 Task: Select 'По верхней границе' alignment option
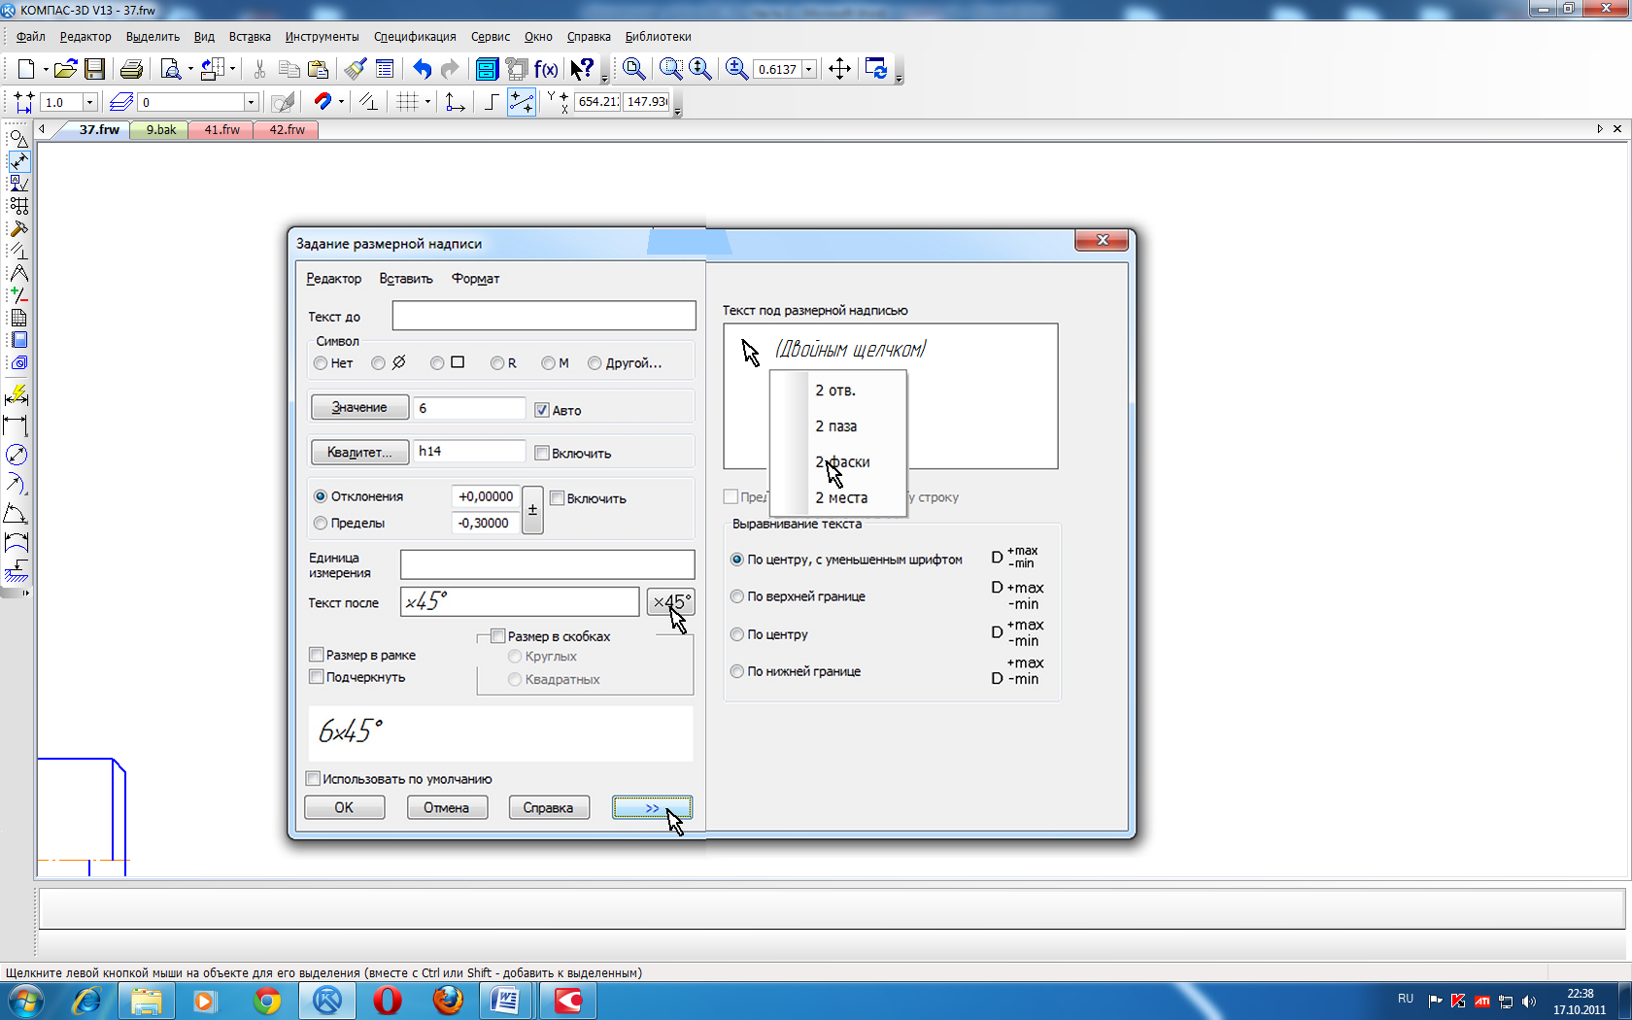[737, 596]
